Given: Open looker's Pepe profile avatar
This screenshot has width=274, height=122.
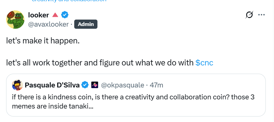Looking at the screenshot, I should point(15,20).
